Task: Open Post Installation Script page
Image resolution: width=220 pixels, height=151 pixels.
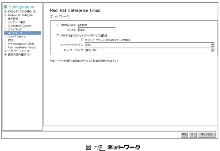Action: 22,47
